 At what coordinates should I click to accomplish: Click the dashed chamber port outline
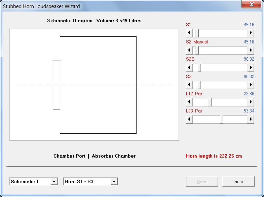point(56,85)
